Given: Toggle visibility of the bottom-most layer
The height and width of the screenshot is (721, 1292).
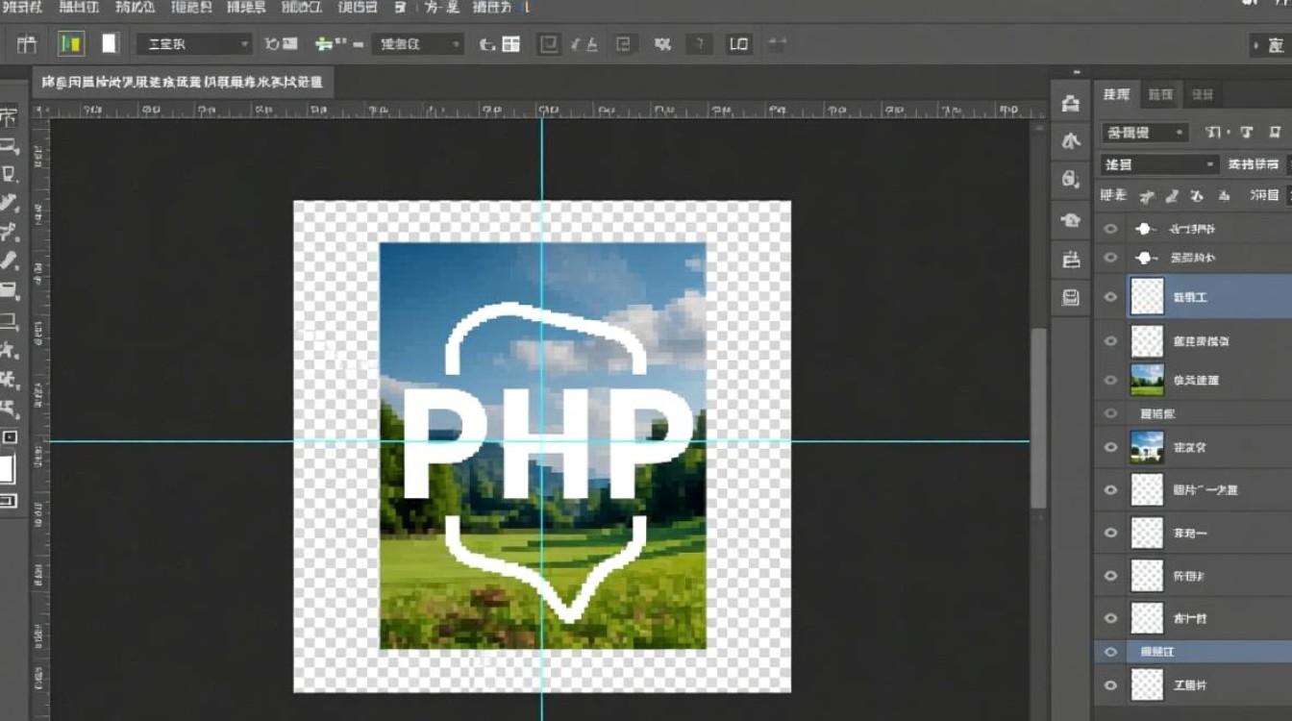Looking at the screenshot, I should pos(1111,685).
